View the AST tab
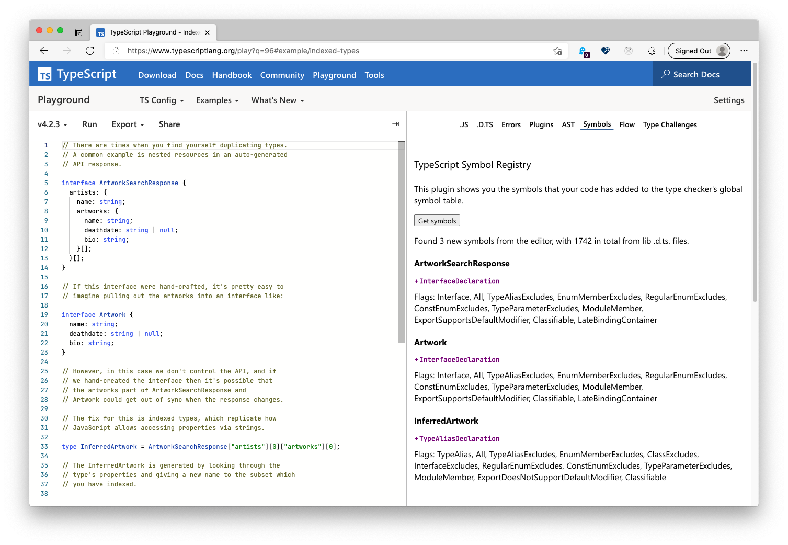Image resolution: width=788 pixels, height=545 pixels. pos(568,124)
